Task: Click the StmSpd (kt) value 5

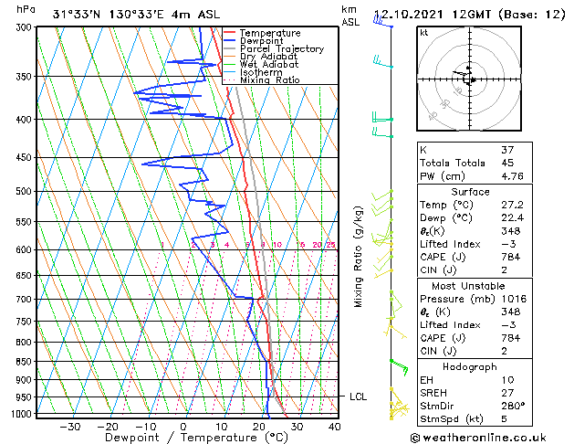Action: pyautogui.click(x=504, y=419)
